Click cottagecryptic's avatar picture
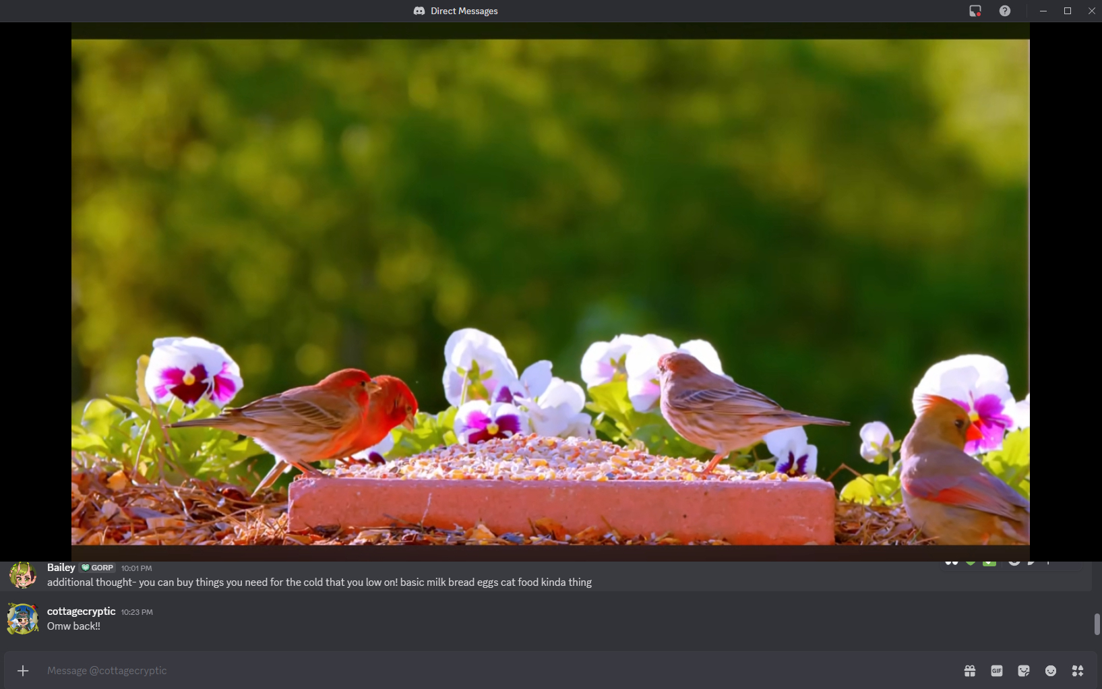Viewport: 1102px width, 689px height. [22, 619]
